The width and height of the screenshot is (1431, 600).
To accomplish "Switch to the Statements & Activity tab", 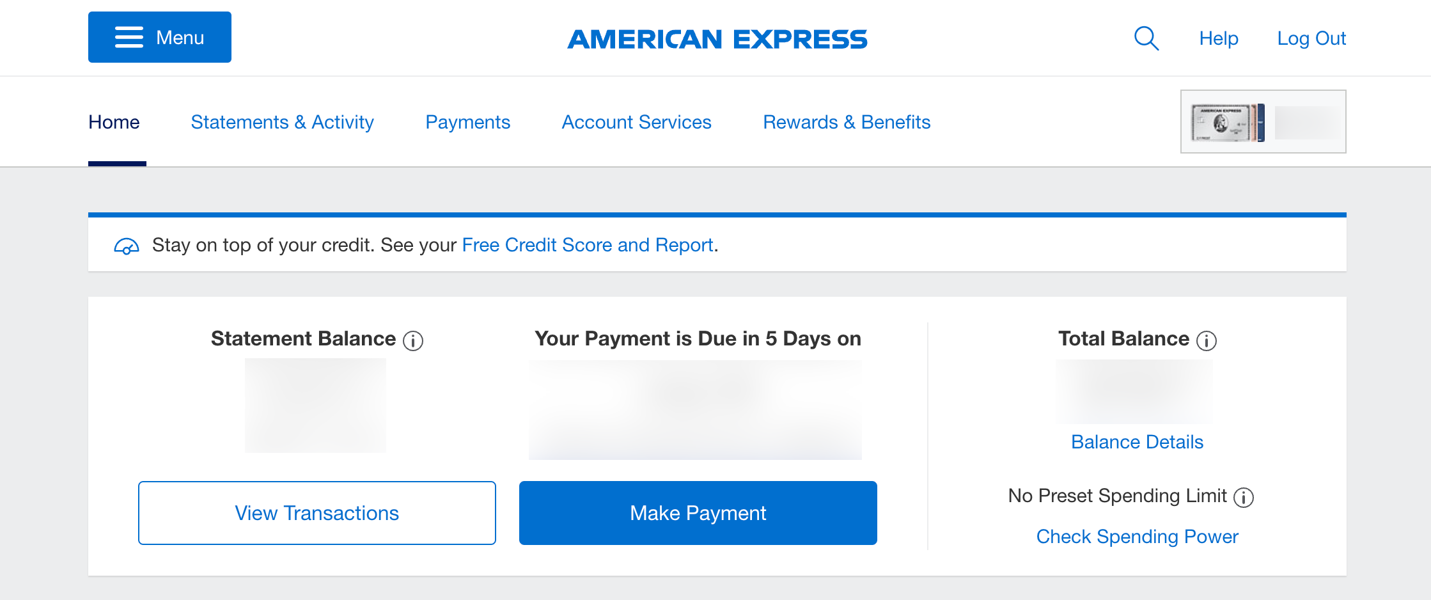I will [282, 122].
